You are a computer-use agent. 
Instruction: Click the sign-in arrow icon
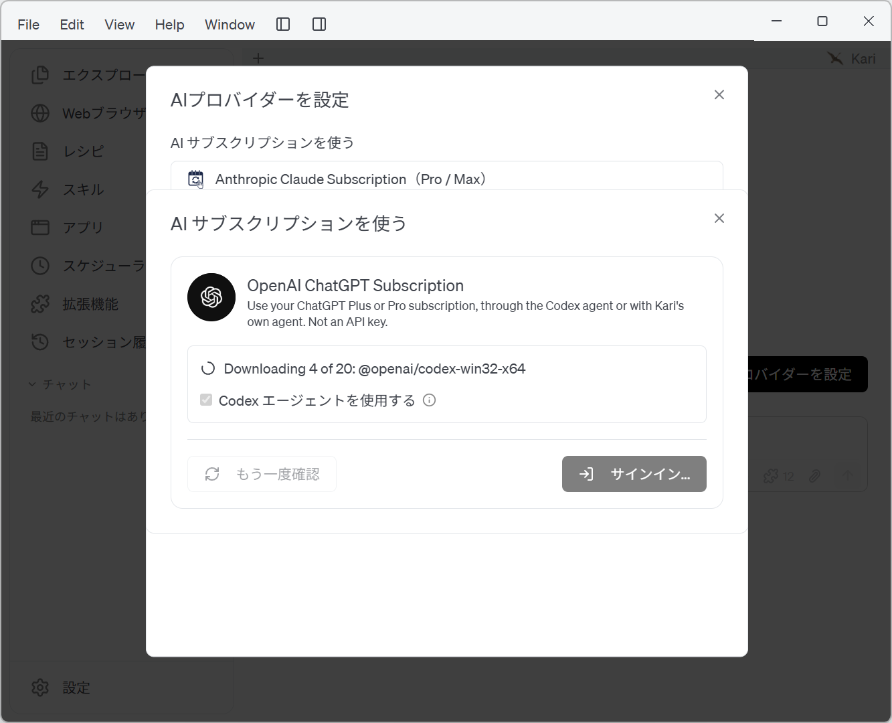586,474
